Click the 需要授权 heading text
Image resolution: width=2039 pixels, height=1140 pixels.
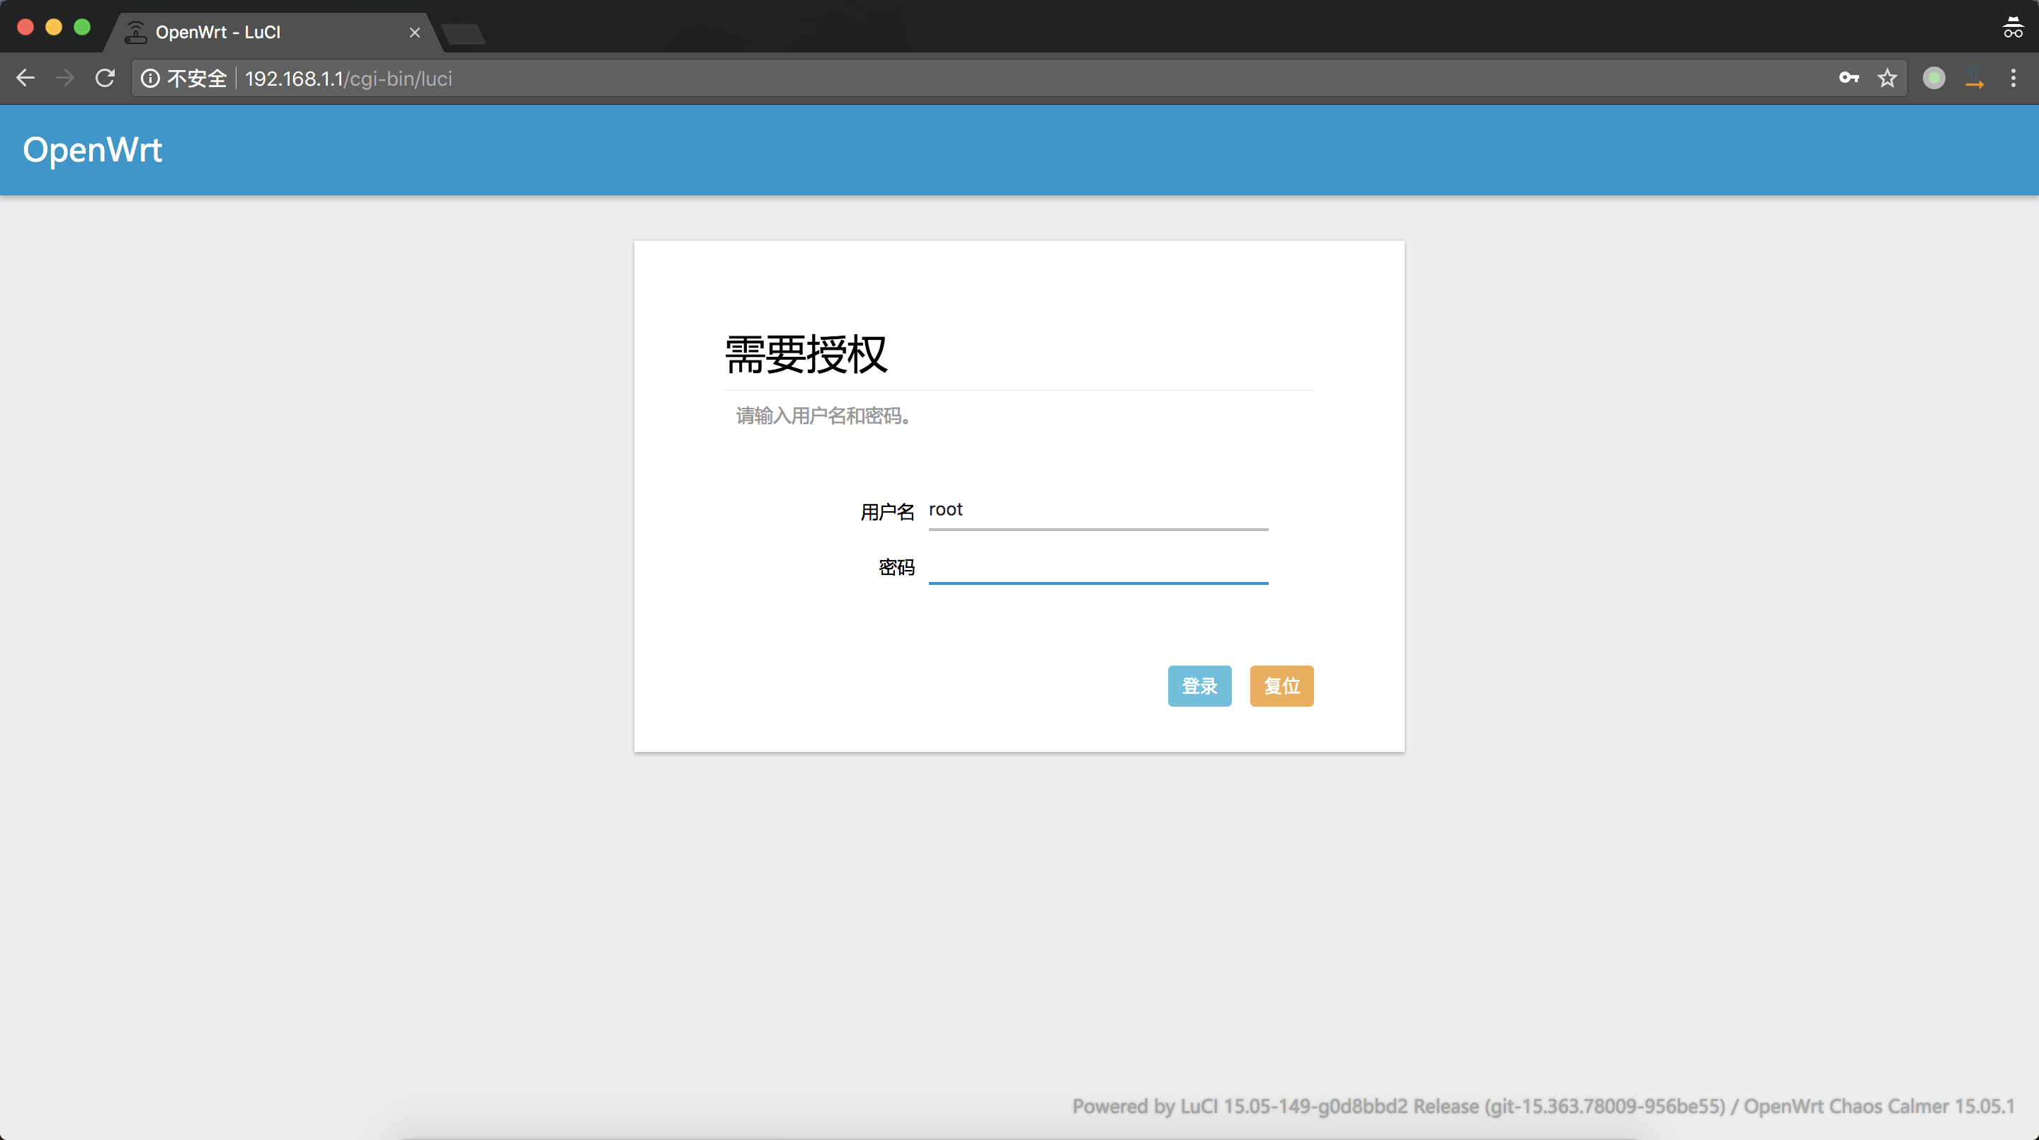coord(806,354)
